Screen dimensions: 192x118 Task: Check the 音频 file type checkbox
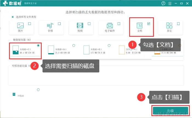tap(59, 24)
